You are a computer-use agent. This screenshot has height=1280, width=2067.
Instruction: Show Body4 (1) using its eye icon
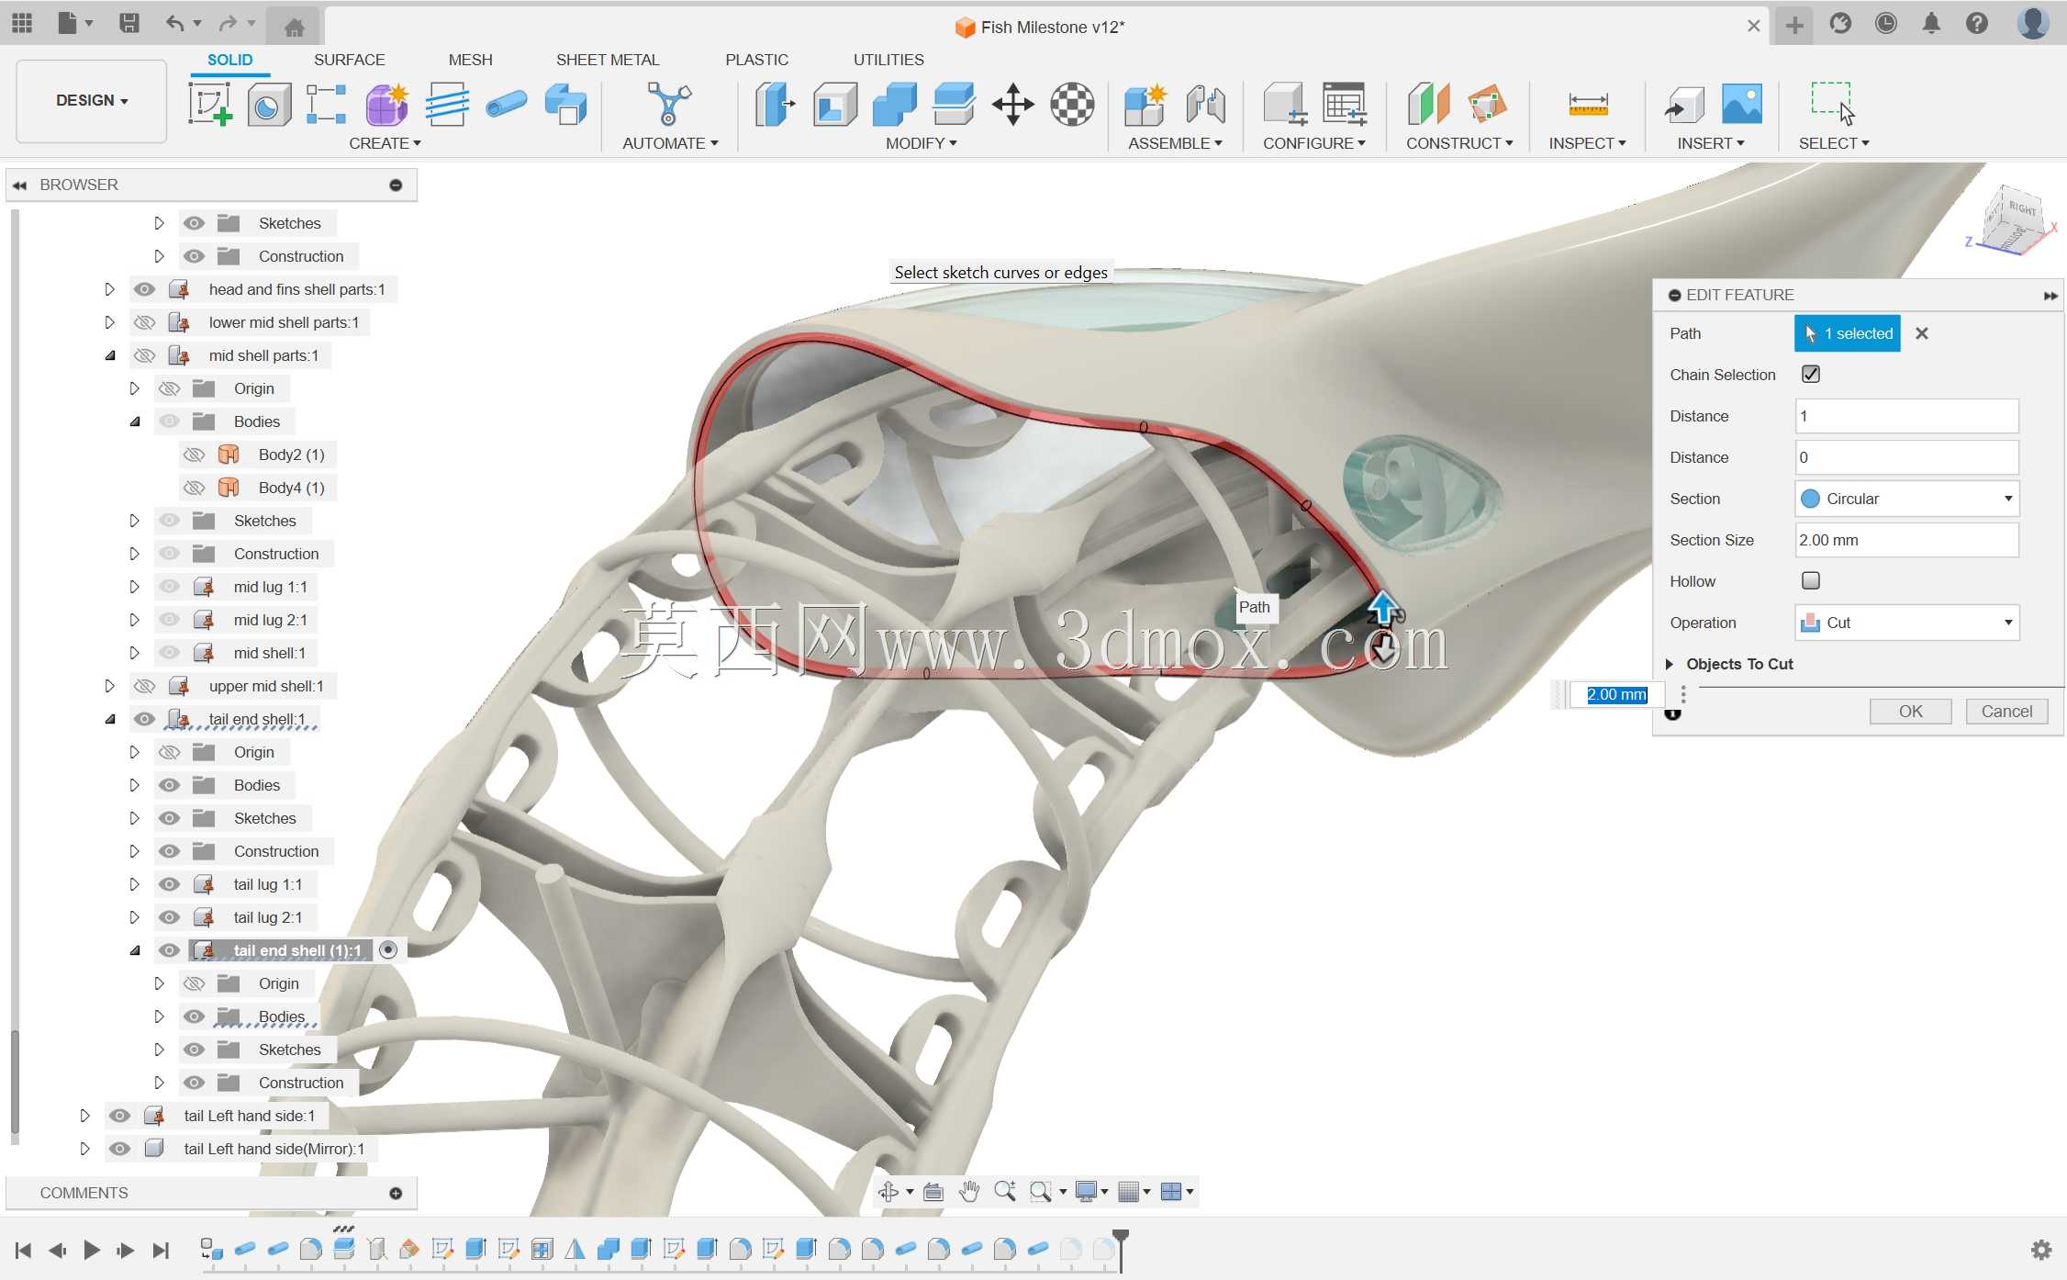tap(194, 488)
